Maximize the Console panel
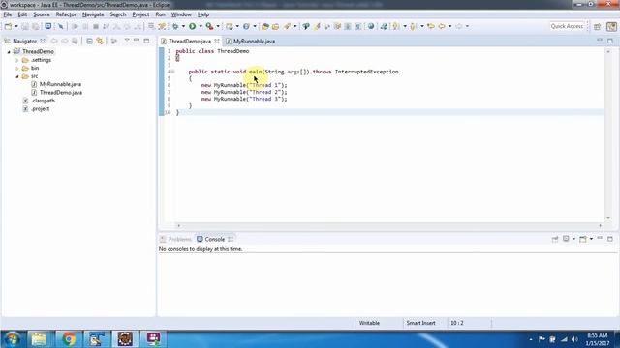 tap(610, 239)
